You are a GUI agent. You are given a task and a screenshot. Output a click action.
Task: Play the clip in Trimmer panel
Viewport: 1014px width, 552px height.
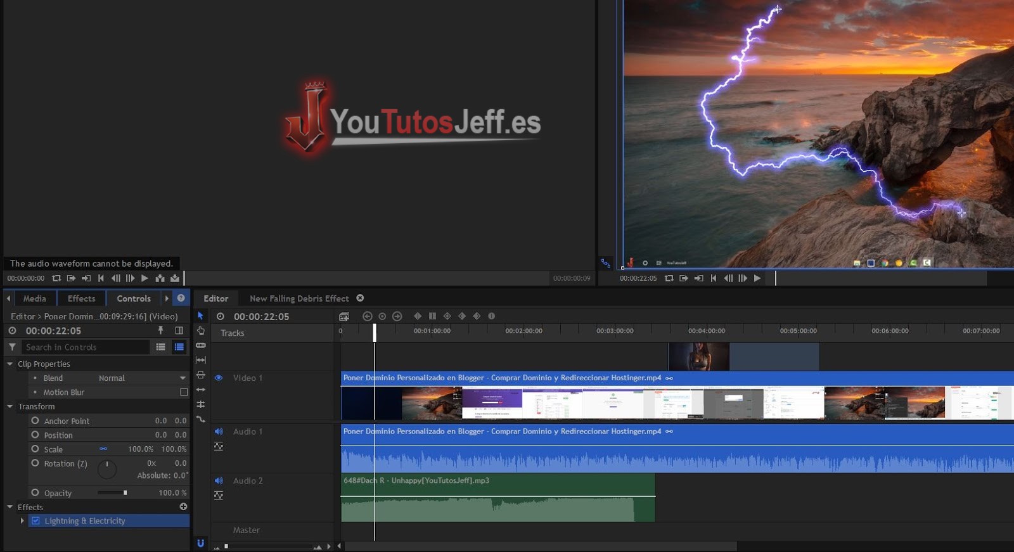tap(144, 278)
